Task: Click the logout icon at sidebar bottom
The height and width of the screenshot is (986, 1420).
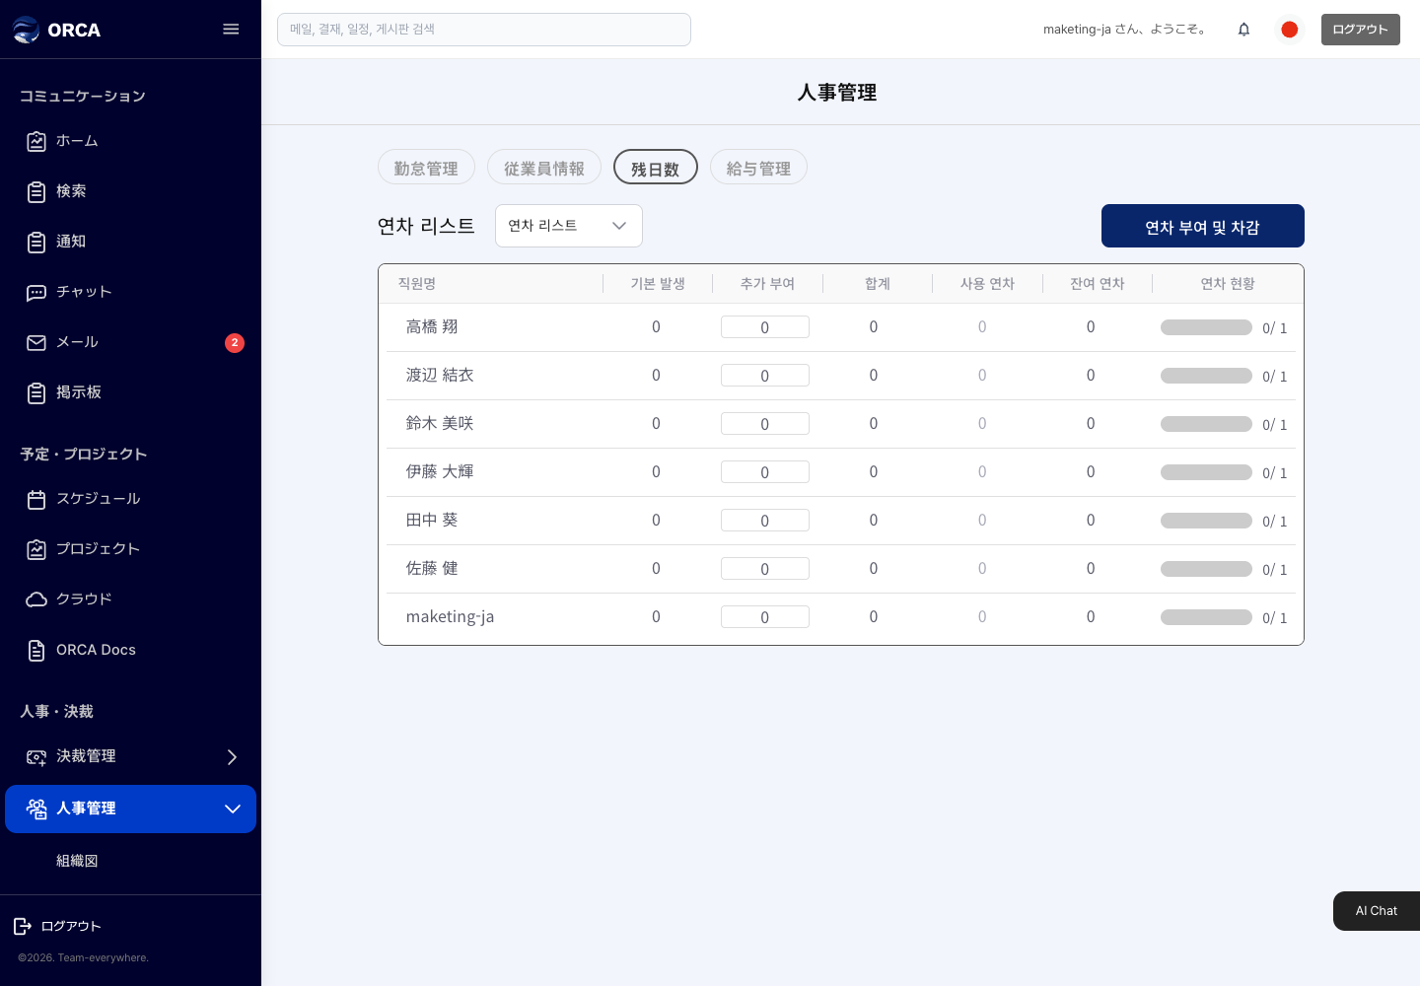Action: pos(22,926)
